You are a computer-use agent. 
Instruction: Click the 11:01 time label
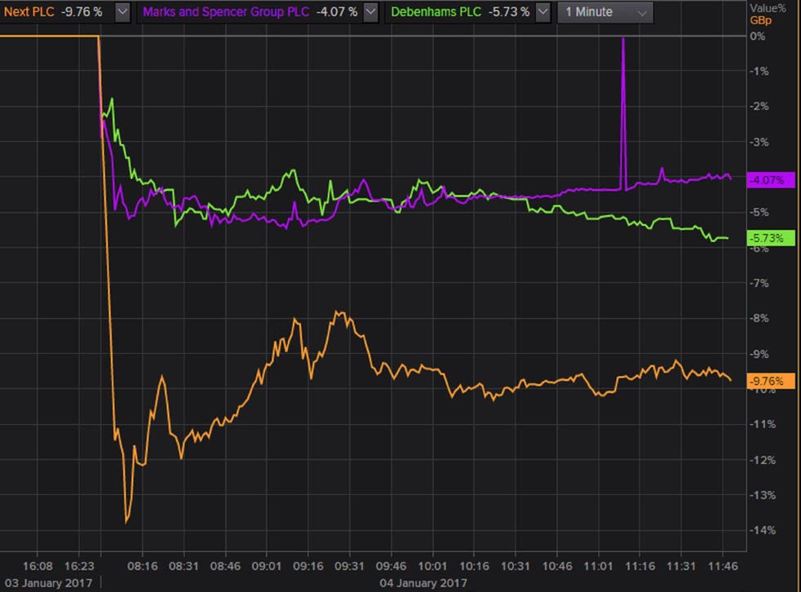(x=598, y=566)
